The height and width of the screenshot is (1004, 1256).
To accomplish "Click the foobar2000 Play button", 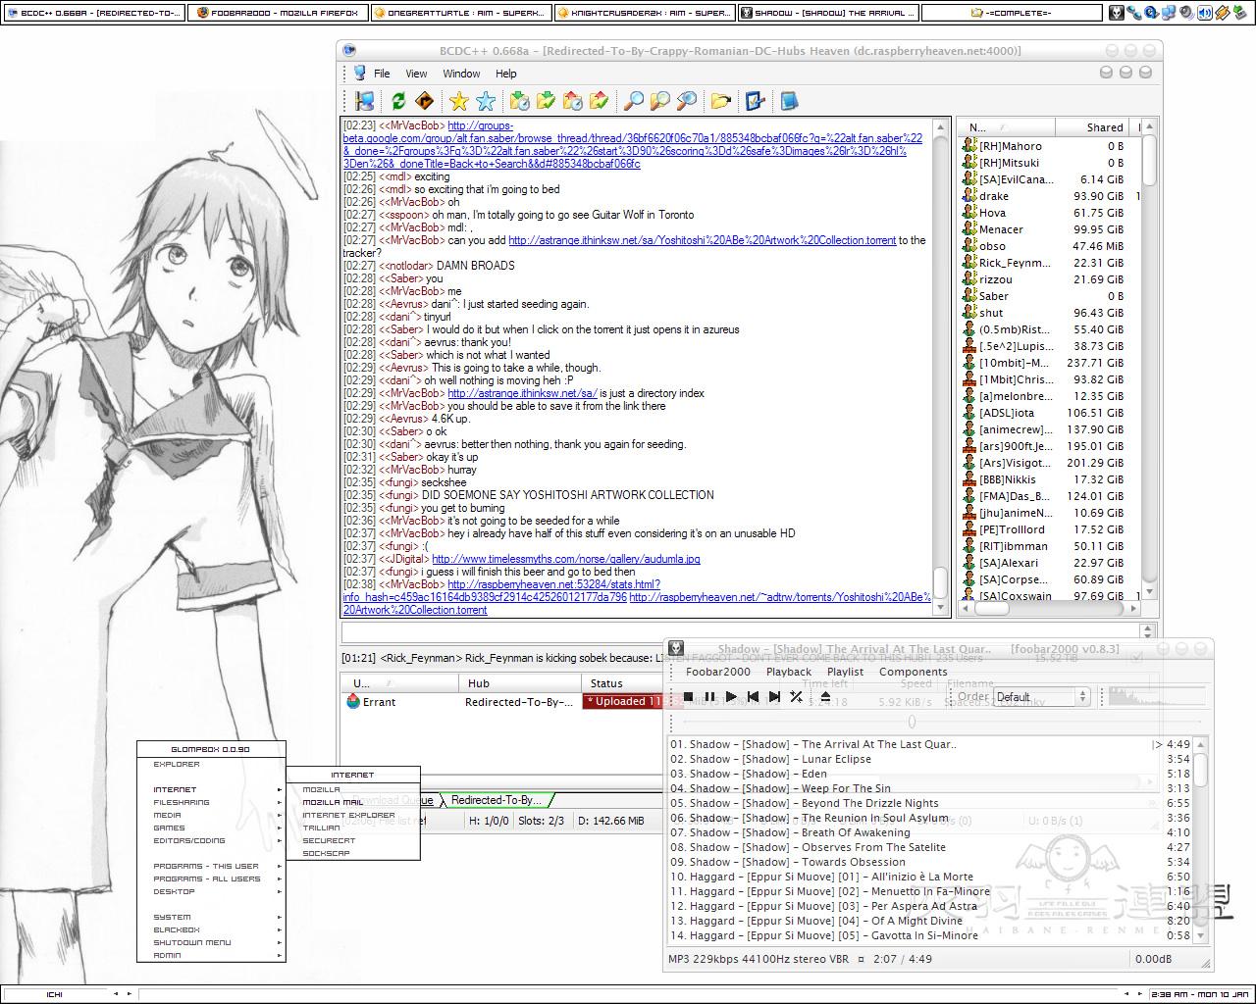I will click(731, 697).
